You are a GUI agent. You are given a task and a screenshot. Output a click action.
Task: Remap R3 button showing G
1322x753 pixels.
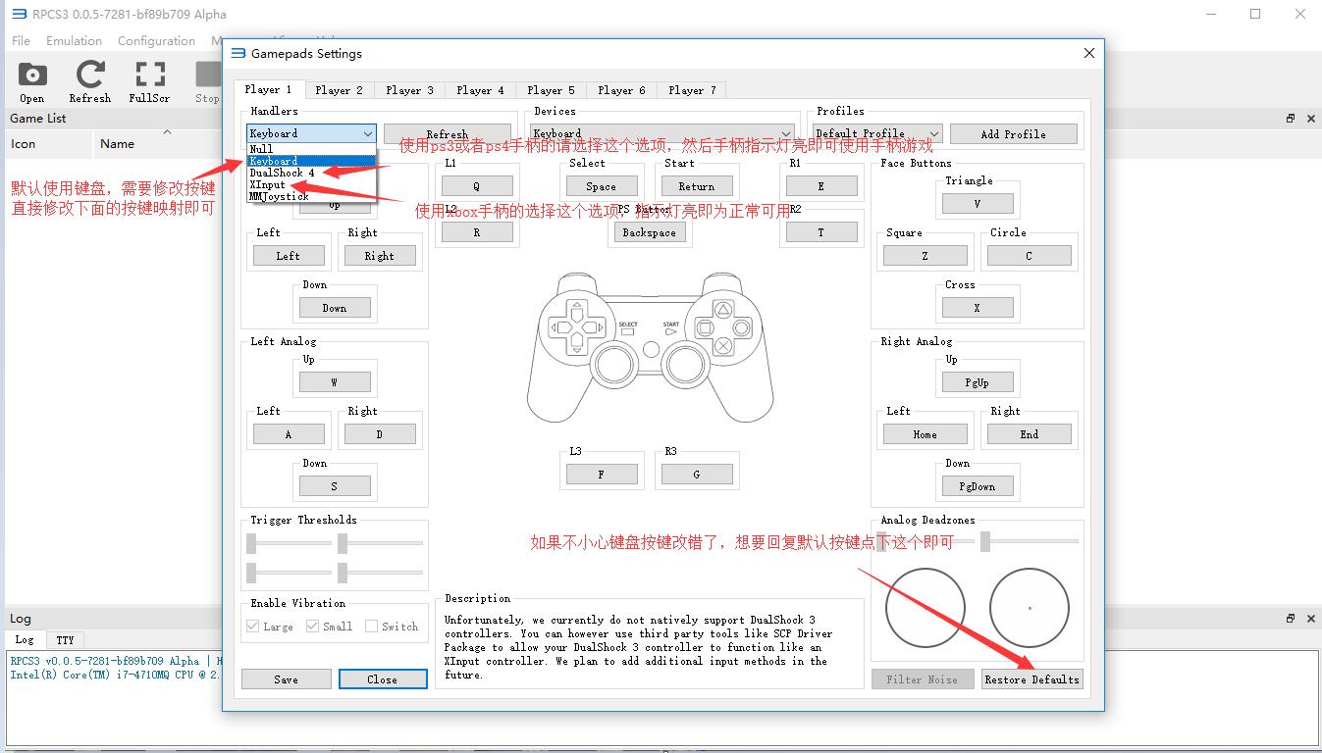point(696,475)
